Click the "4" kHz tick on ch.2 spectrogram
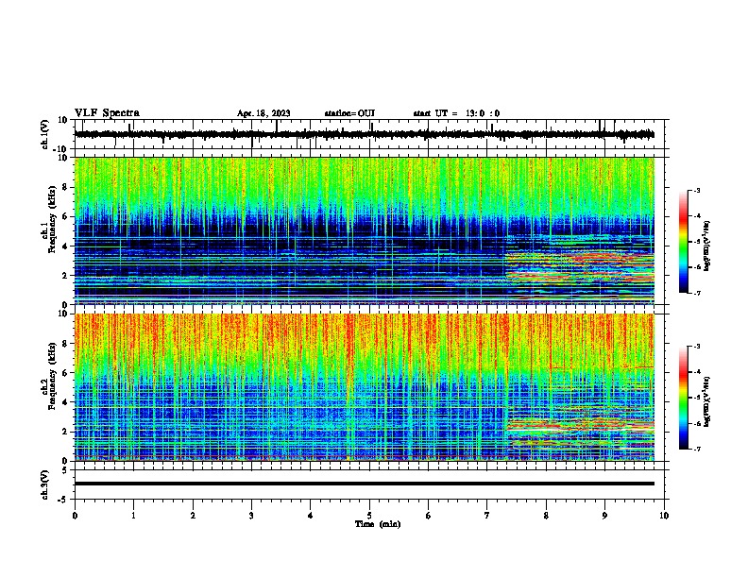Screen dimensions: 748x578 [x=65, y=402]
